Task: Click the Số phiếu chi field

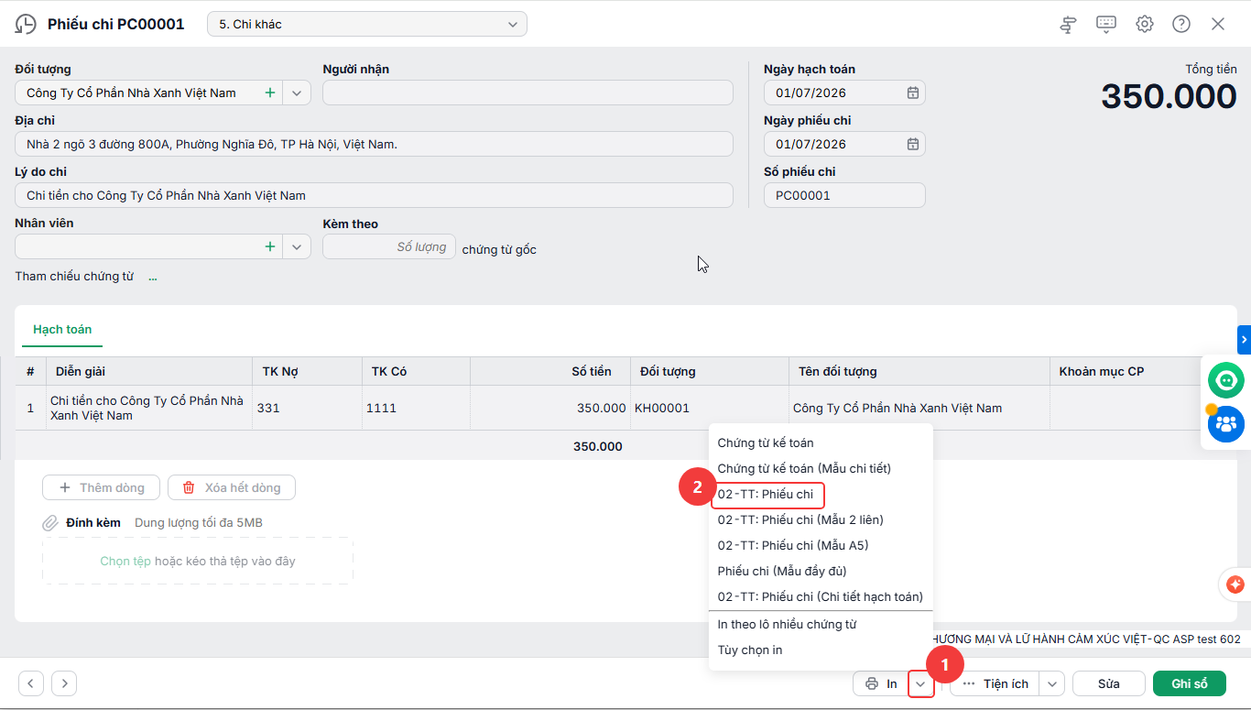Action: [844, 195]
